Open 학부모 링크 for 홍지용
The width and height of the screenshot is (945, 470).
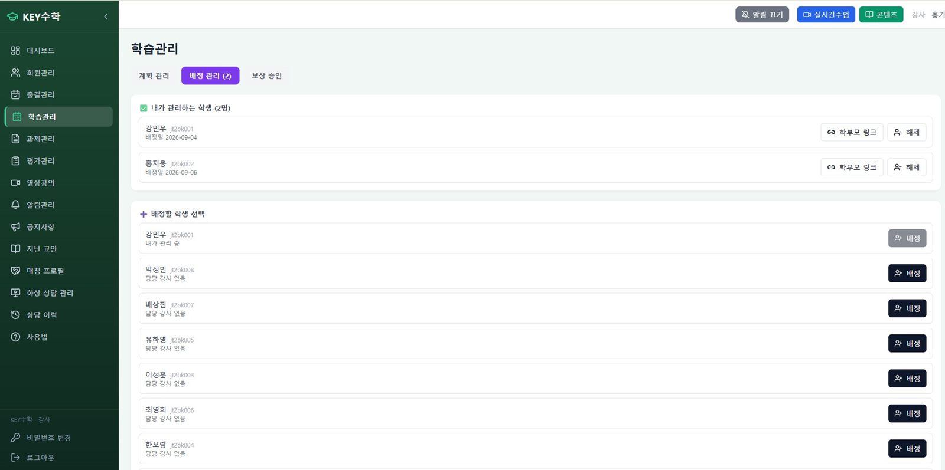852,167
